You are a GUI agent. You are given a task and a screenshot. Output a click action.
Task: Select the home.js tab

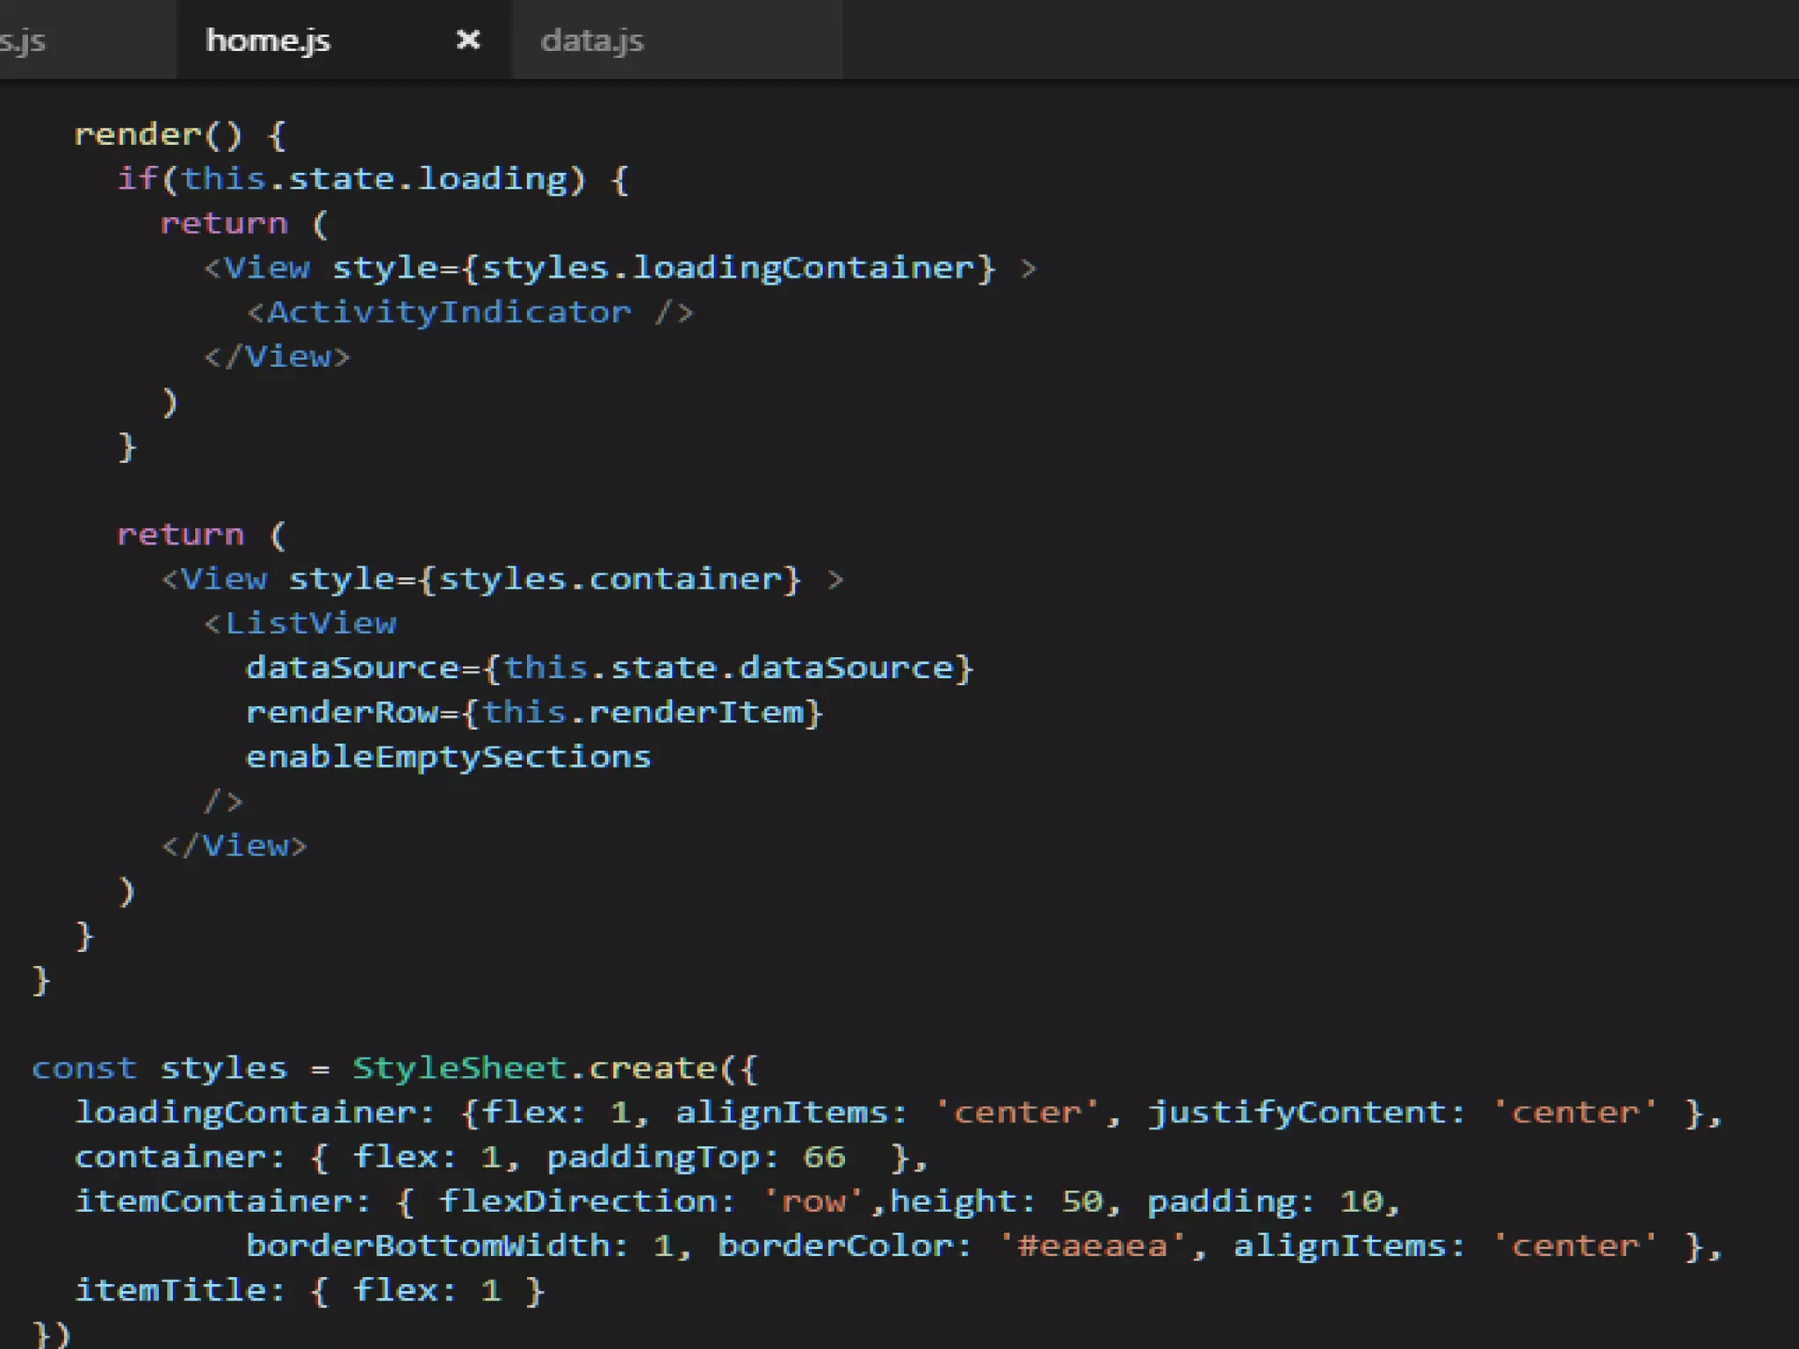pyautogui.click(x=268, y=40)
